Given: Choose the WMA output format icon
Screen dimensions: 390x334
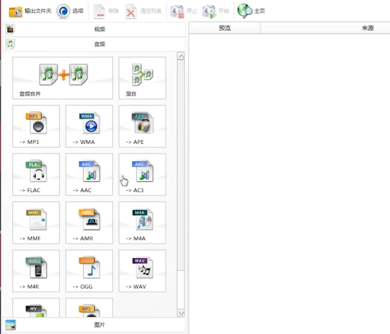Looking at the screenshot, I should pos(89,126).
